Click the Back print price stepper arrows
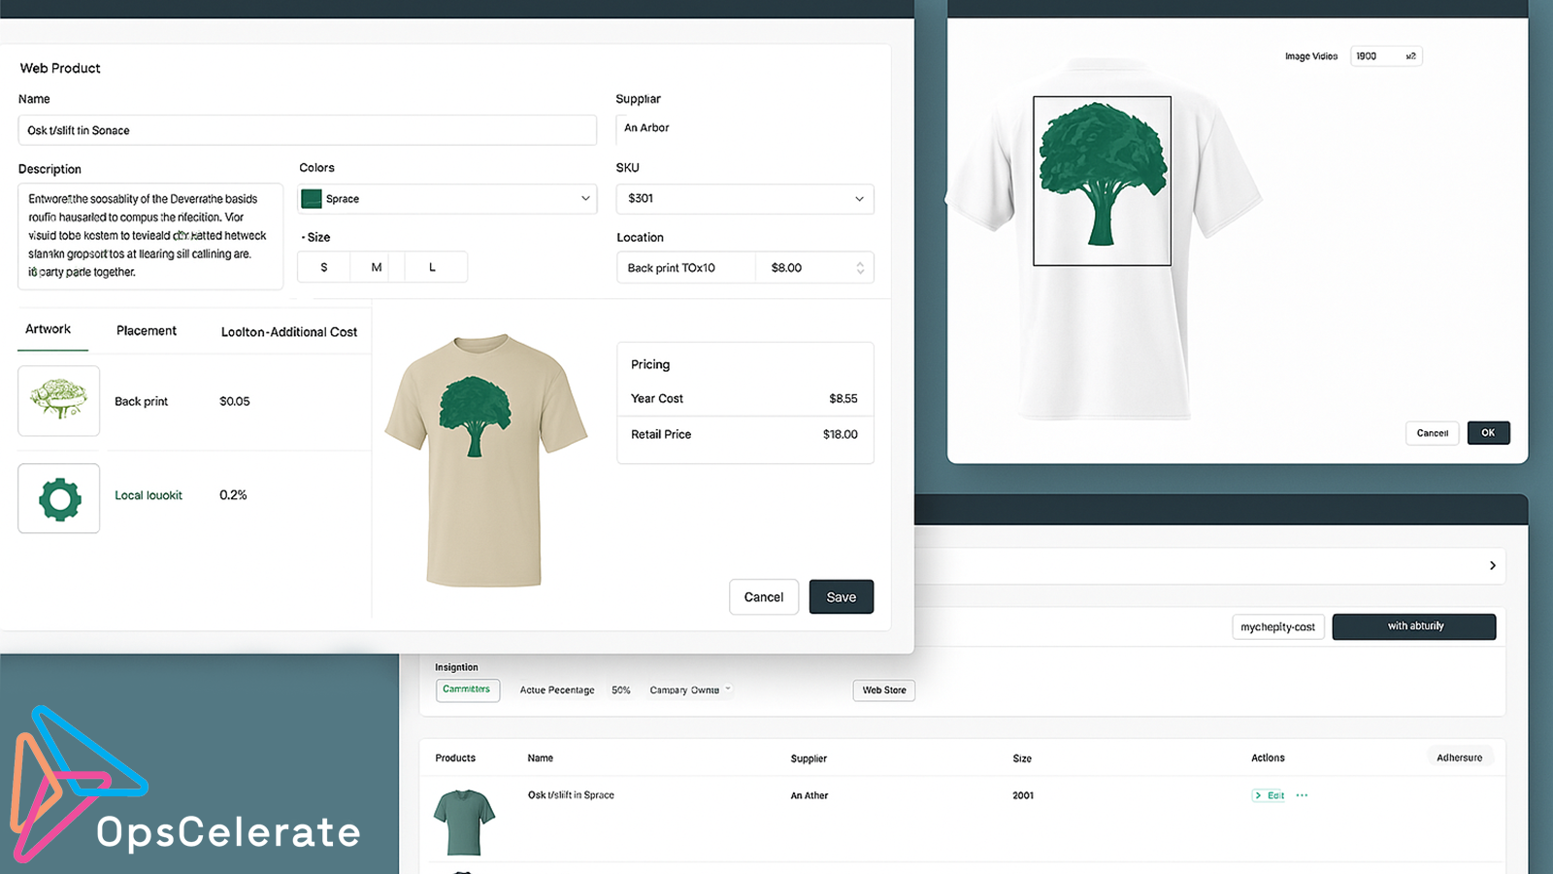 click(x=860, y=267)
